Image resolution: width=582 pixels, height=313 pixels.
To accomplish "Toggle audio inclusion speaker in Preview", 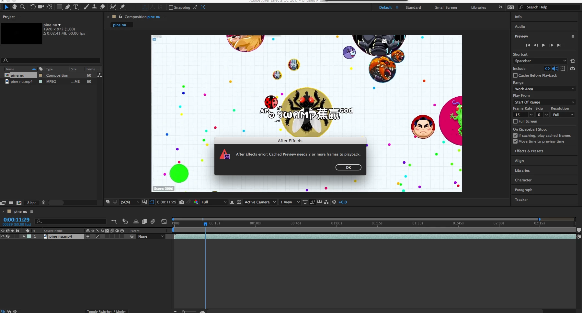I will coord(555,69).
